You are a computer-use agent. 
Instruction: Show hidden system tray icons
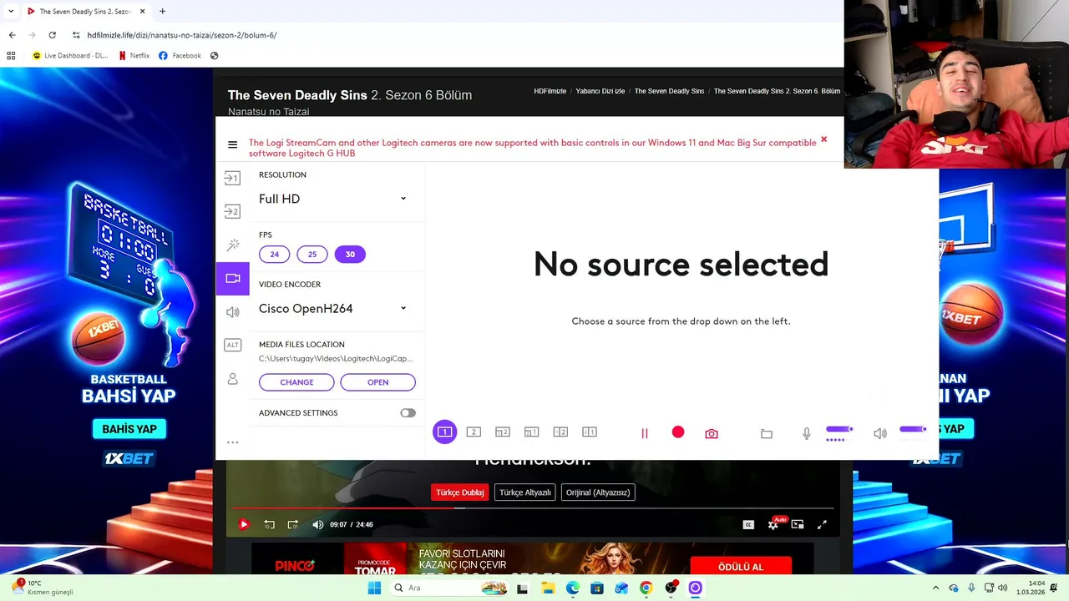(x=935, y=588)
